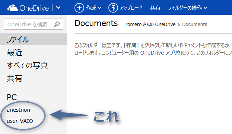The height and width of the screenshot is (134, 232).
Task: Click the アップロード text label
Action: point(131,8)
